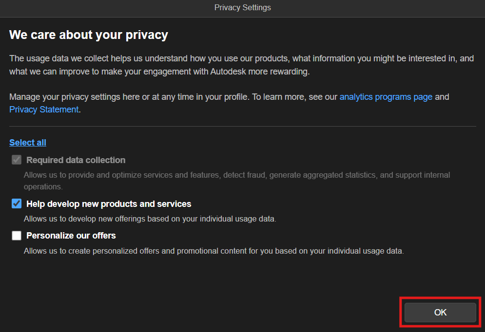Uncheck Help develop new products and services

click(x=17, y=203)
